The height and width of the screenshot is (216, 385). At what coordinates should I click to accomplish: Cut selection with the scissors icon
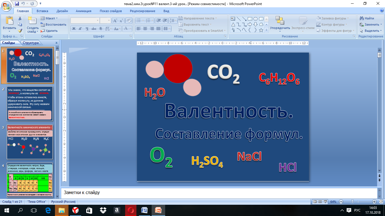pyautogui.click(x=20, y=18)
